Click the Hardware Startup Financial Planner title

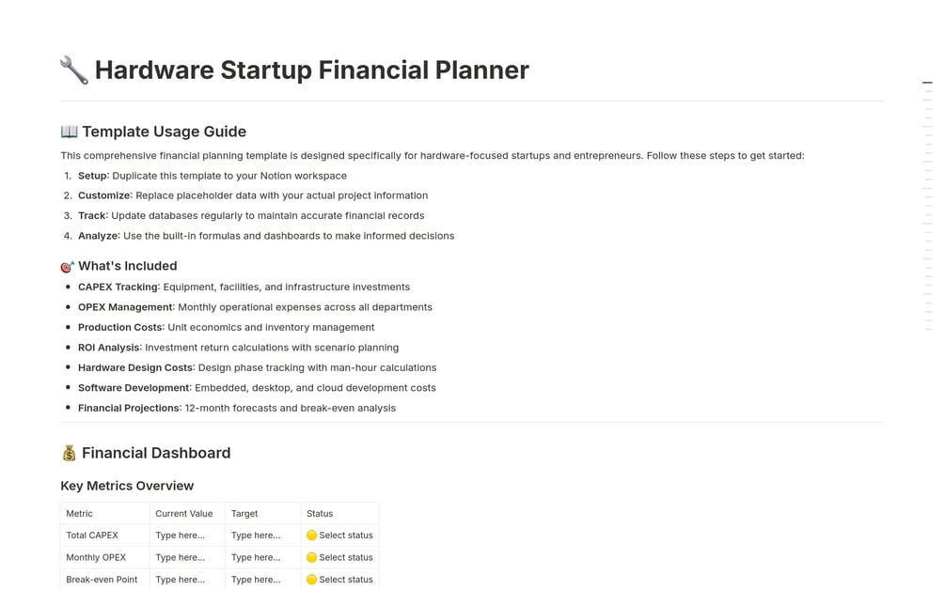point(311,70)
